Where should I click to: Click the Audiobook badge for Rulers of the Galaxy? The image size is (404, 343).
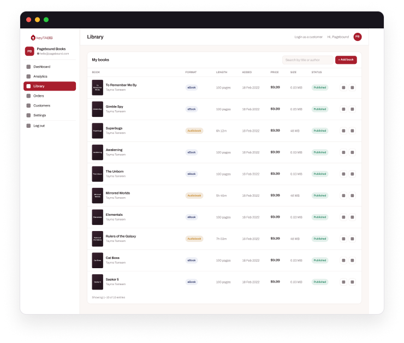[194, 239]
